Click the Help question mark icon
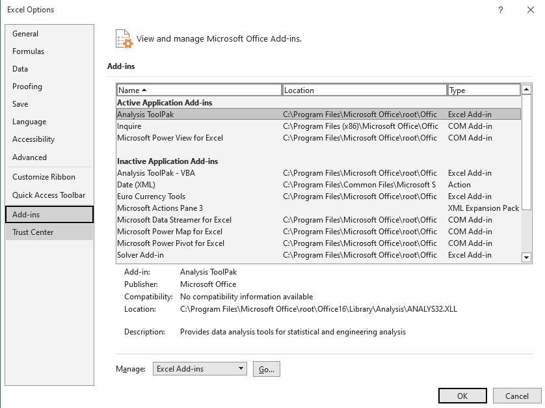The image size is (545, 408). [500, 10]
